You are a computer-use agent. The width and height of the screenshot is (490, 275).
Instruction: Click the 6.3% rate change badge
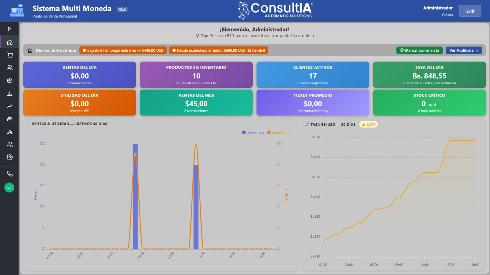[368, 124]
